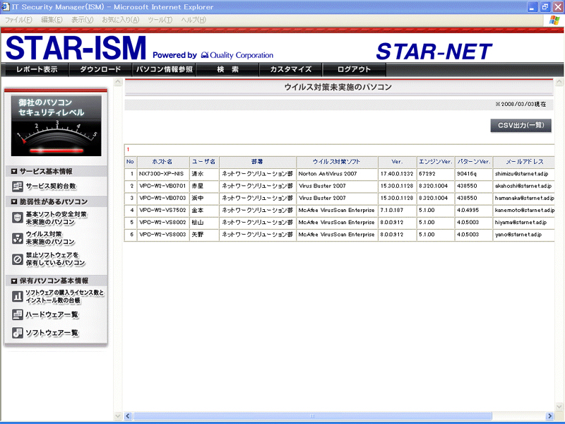Click the Windows flag logo
The height and width of the screenshot is (424, 565).
point(554,20)
